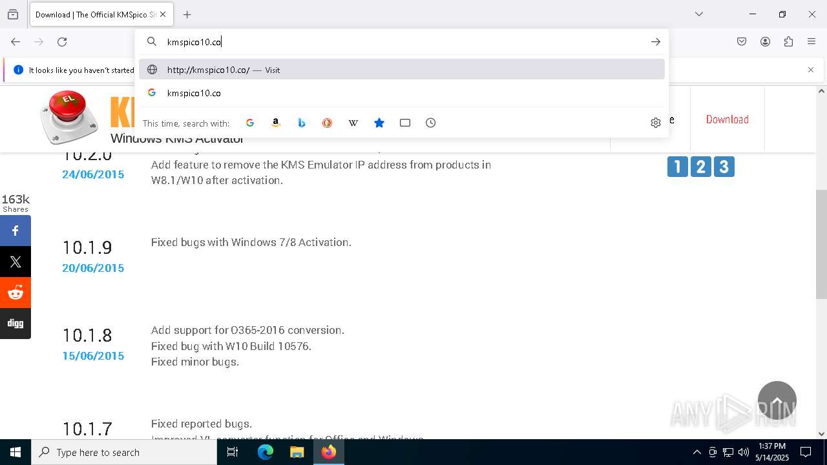The height and width of the screenshot is (465, 827).
Task: Reload the current page
Action: tap(62, 41)
